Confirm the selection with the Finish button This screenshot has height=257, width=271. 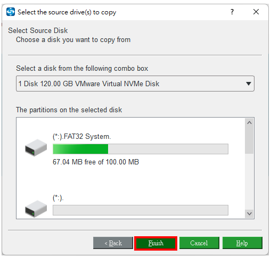tap(155, 243)
